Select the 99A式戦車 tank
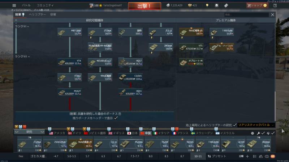This screenshot has width=289, height=162. click(100, 77)
